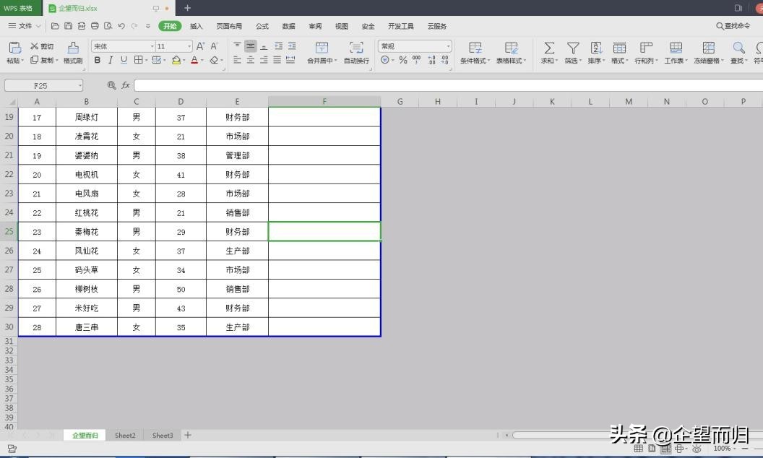Click the Save icon in quick toolbar
Image resolution: width=763 pixels, height=458 pixels.
68,26
